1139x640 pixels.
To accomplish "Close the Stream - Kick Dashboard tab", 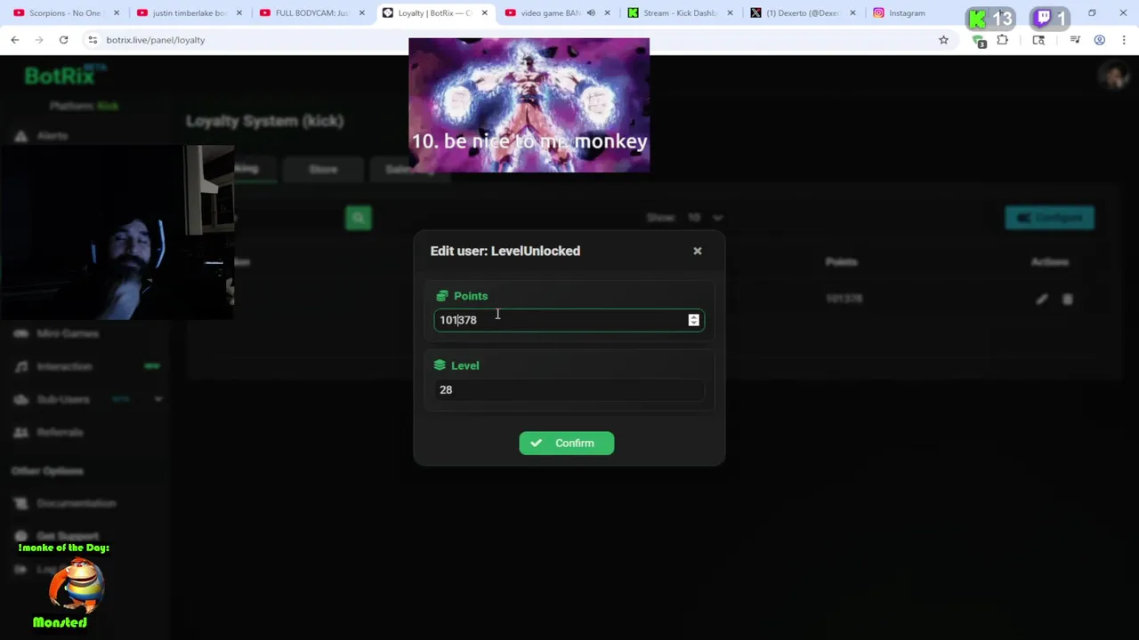I will click(x=730, y=13).
